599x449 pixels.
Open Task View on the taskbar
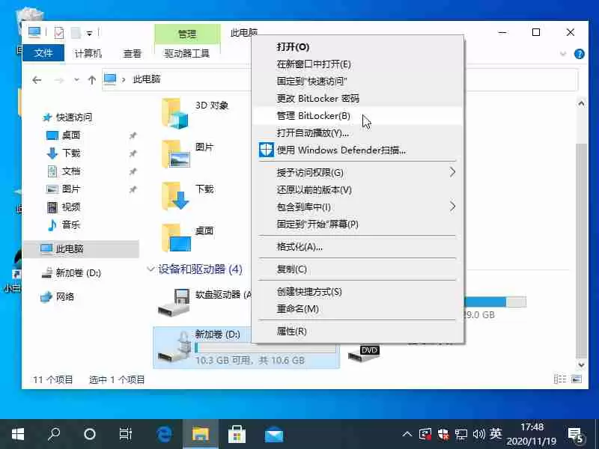(126, 433)
